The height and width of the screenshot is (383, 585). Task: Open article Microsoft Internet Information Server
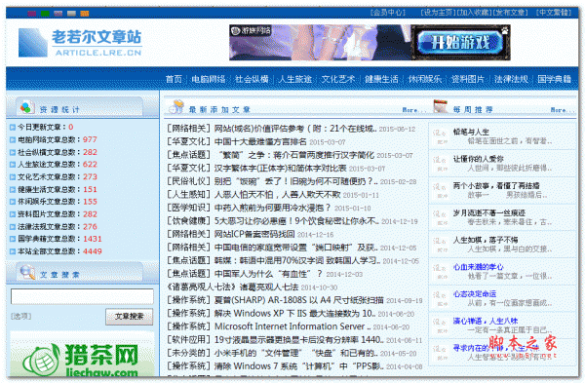pyautogui.click(x=292, y=326)
